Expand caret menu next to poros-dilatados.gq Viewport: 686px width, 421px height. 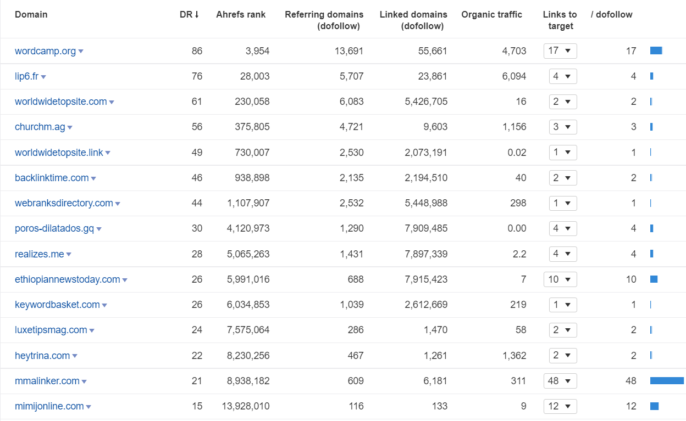[99, 229]
